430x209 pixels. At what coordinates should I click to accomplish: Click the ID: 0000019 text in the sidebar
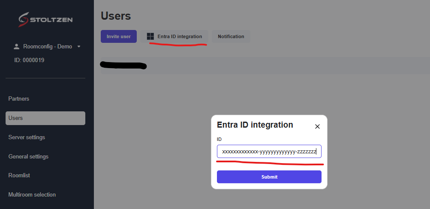[x=29, y=60]
